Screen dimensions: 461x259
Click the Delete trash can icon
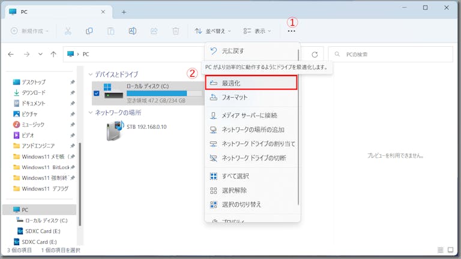coord(175,31)
